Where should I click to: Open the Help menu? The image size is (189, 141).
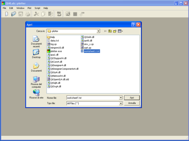click(46, 8)
